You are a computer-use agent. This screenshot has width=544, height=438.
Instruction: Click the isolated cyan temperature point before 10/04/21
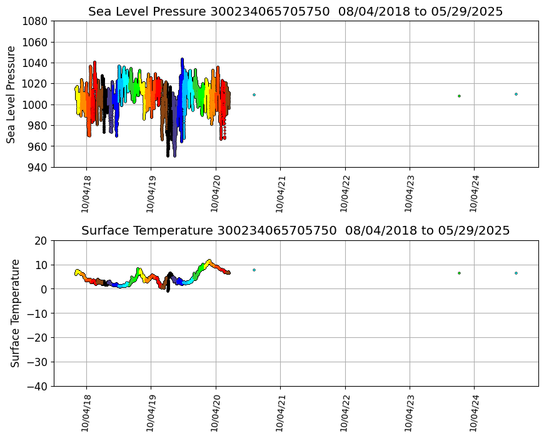click(254, 270)
